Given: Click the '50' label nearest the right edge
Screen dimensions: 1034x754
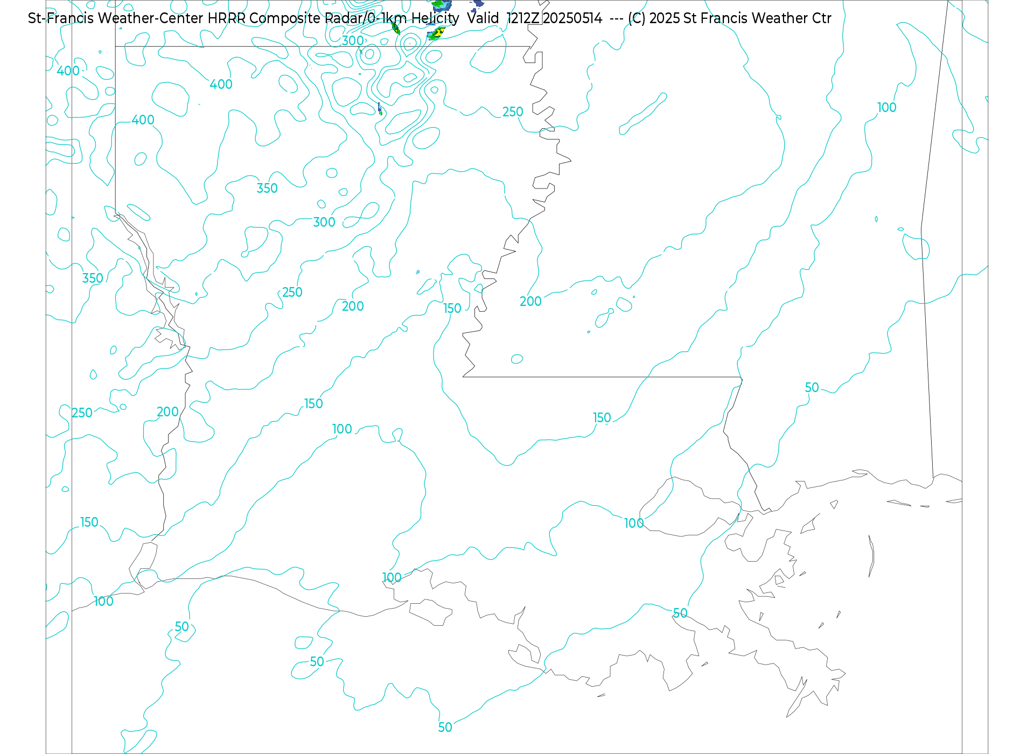Looking at the screenshot, I should (x=812, y=388).
